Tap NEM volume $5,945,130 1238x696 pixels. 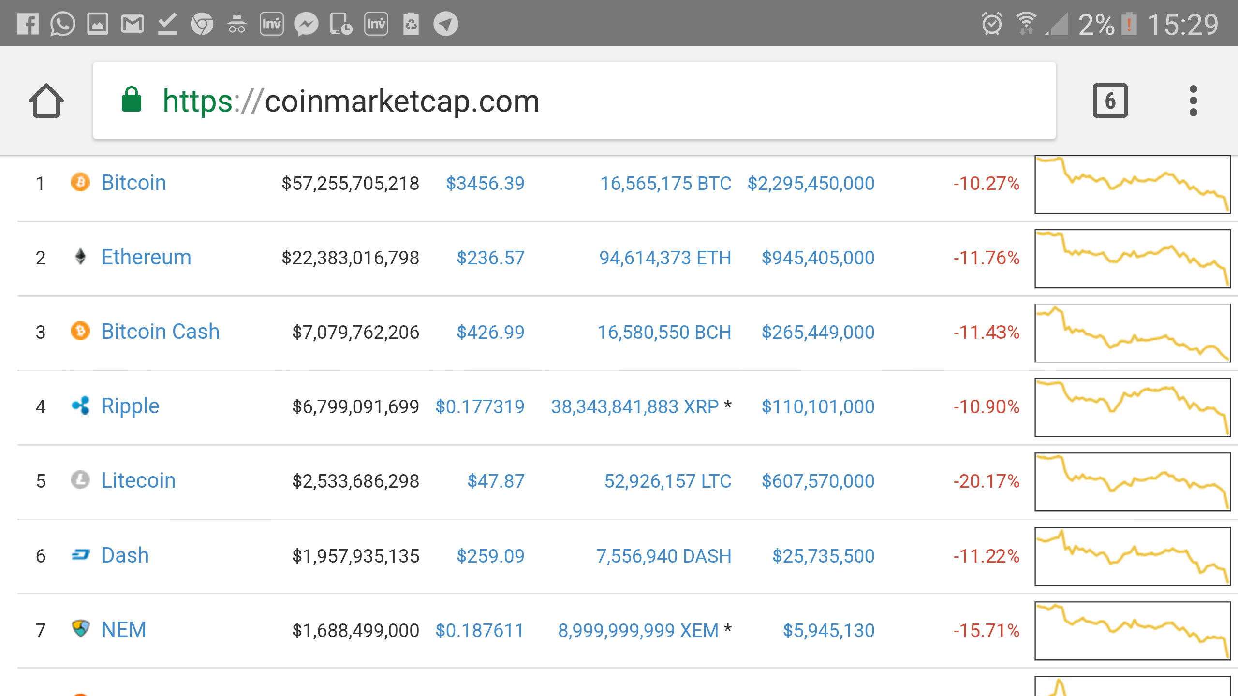pyautogui.click(x=829, y=630)
